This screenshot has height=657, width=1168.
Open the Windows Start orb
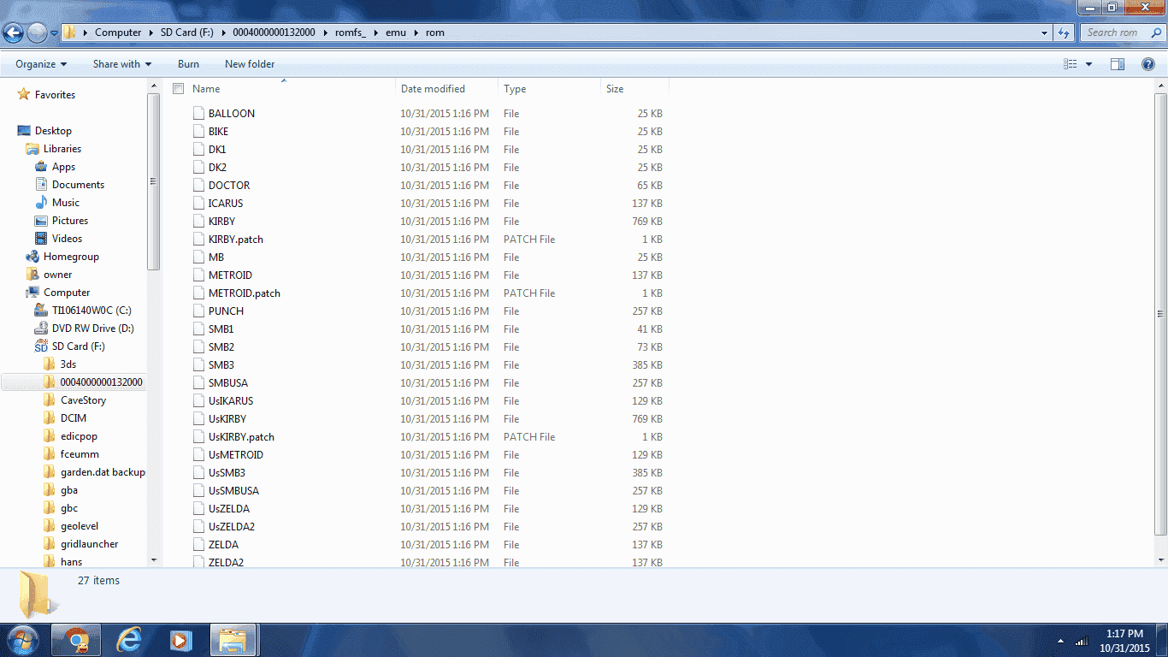(23, 640)
